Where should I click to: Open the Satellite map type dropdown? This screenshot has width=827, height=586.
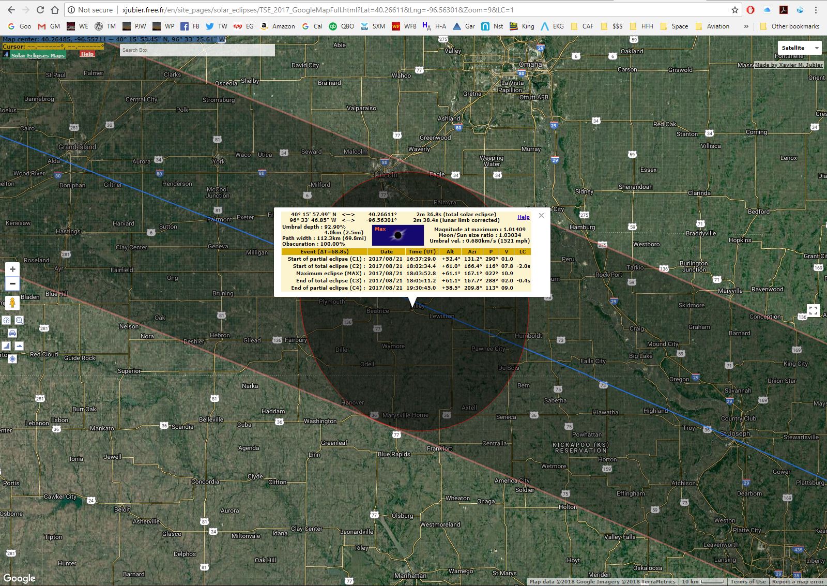click(x=799, y=48)
